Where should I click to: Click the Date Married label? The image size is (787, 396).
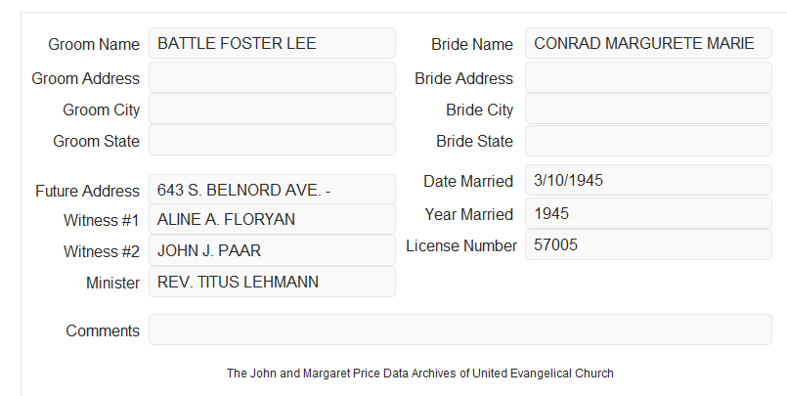(x=468, y=181)
